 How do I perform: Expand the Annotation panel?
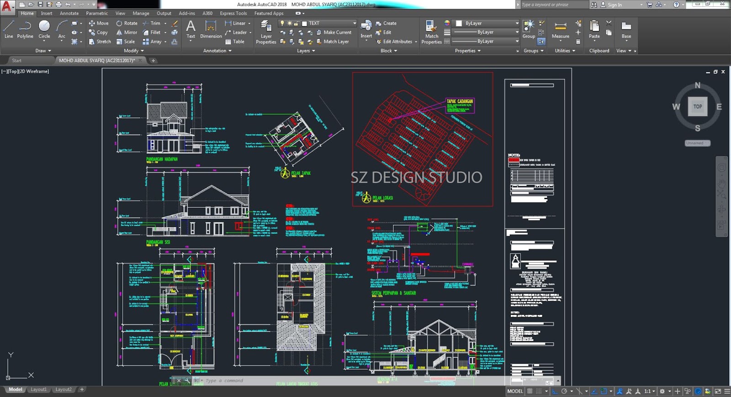click(x=217, y=51)
